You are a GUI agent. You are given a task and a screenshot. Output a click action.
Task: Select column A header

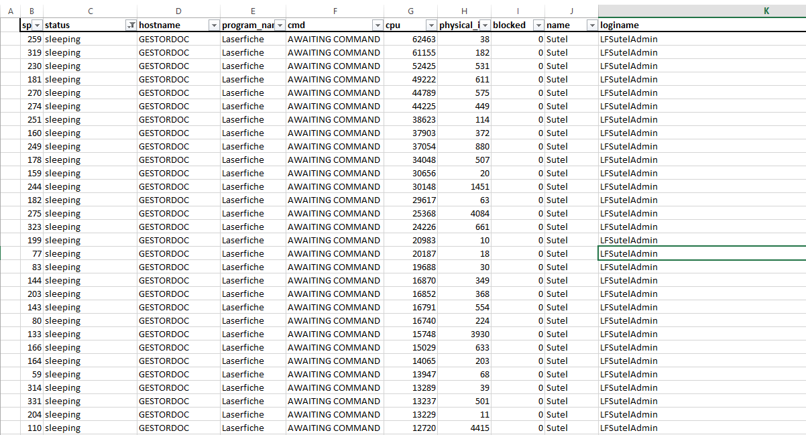pos(10,11)
